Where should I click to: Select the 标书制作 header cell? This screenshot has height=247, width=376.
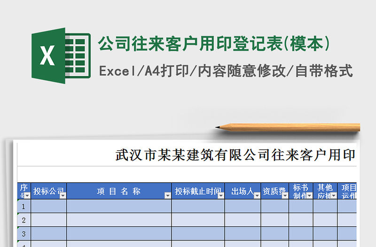coord(301,191)
